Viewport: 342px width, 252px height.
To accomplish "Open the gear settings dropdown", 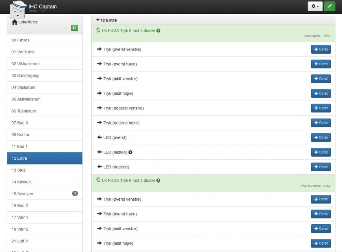I will (315, 6).
